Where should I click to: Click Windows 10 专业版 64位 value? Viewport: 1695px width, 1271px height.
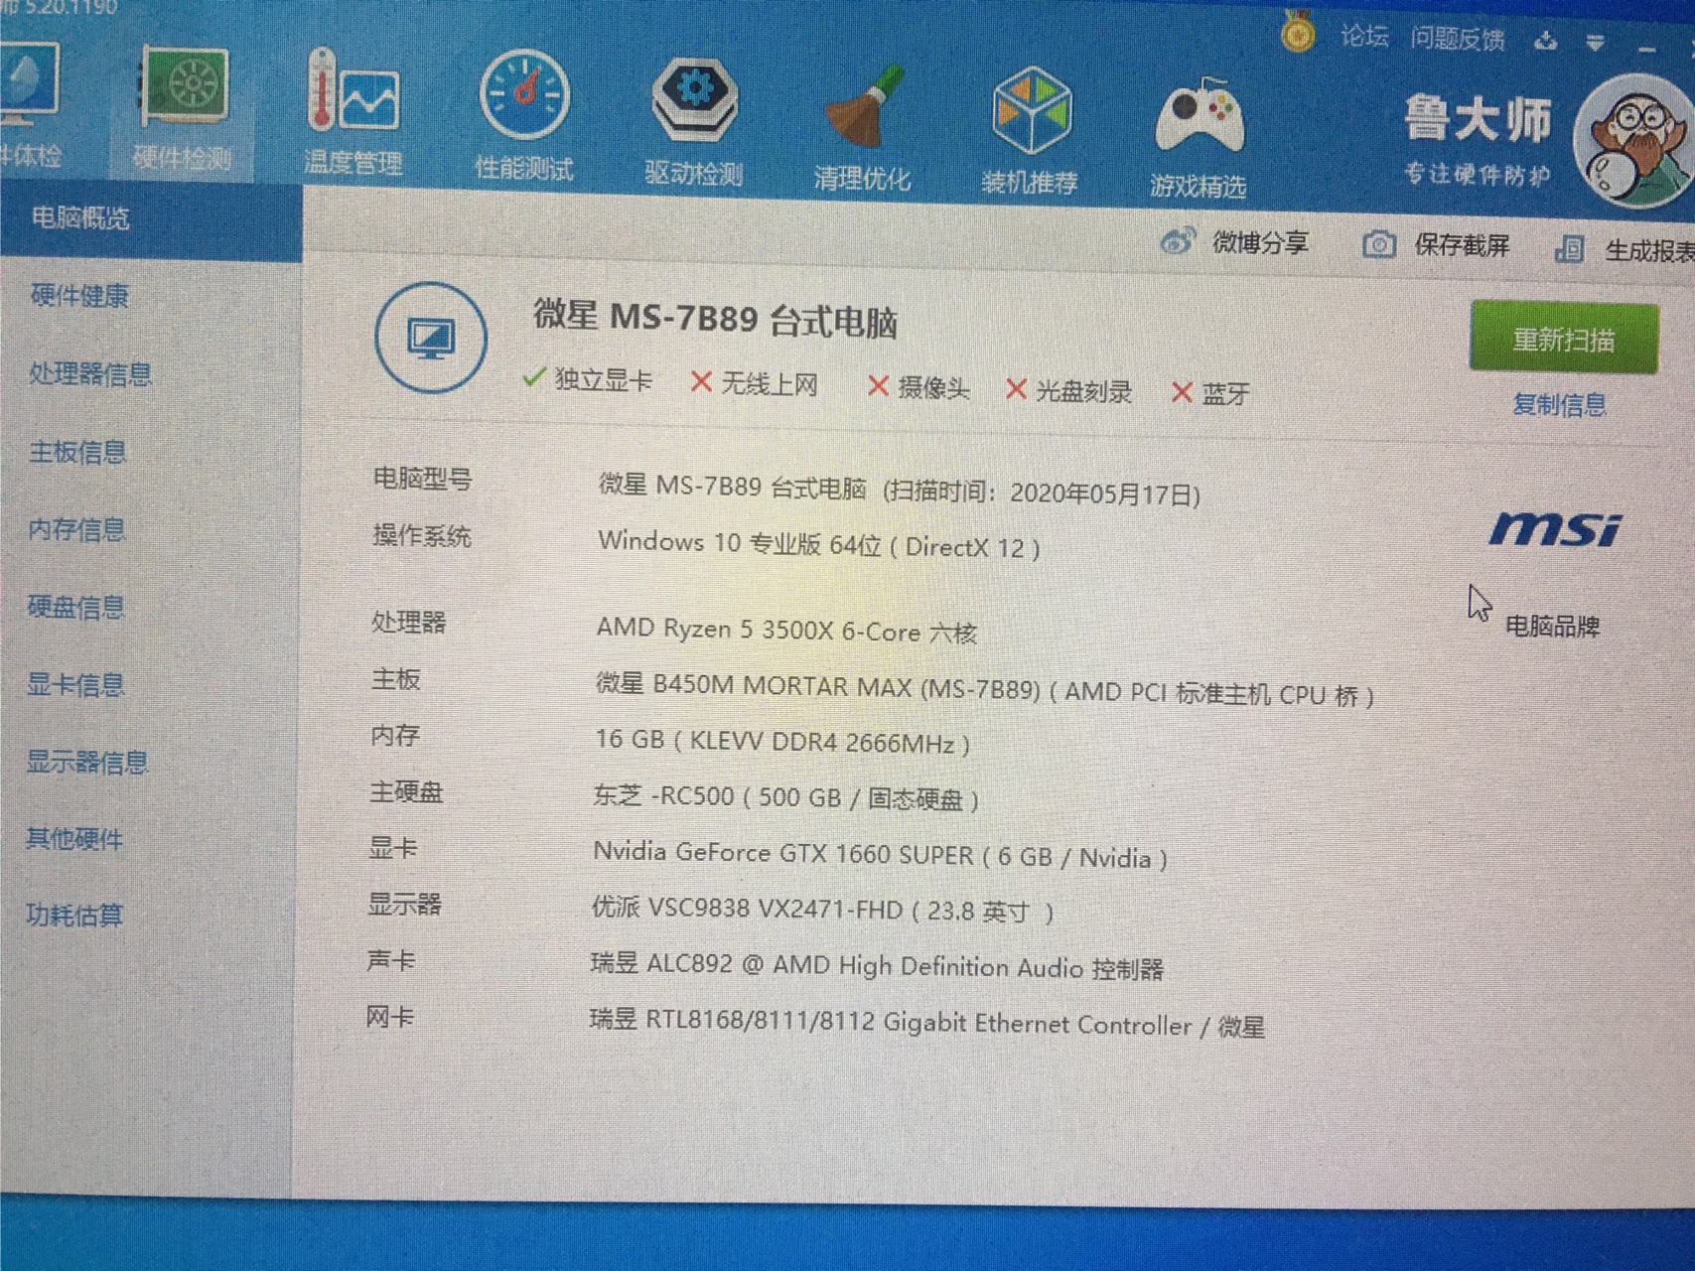pos(819,544)
